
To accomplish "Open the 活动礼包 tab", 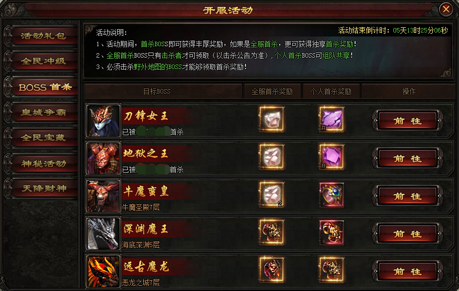I will coord(43,36).
